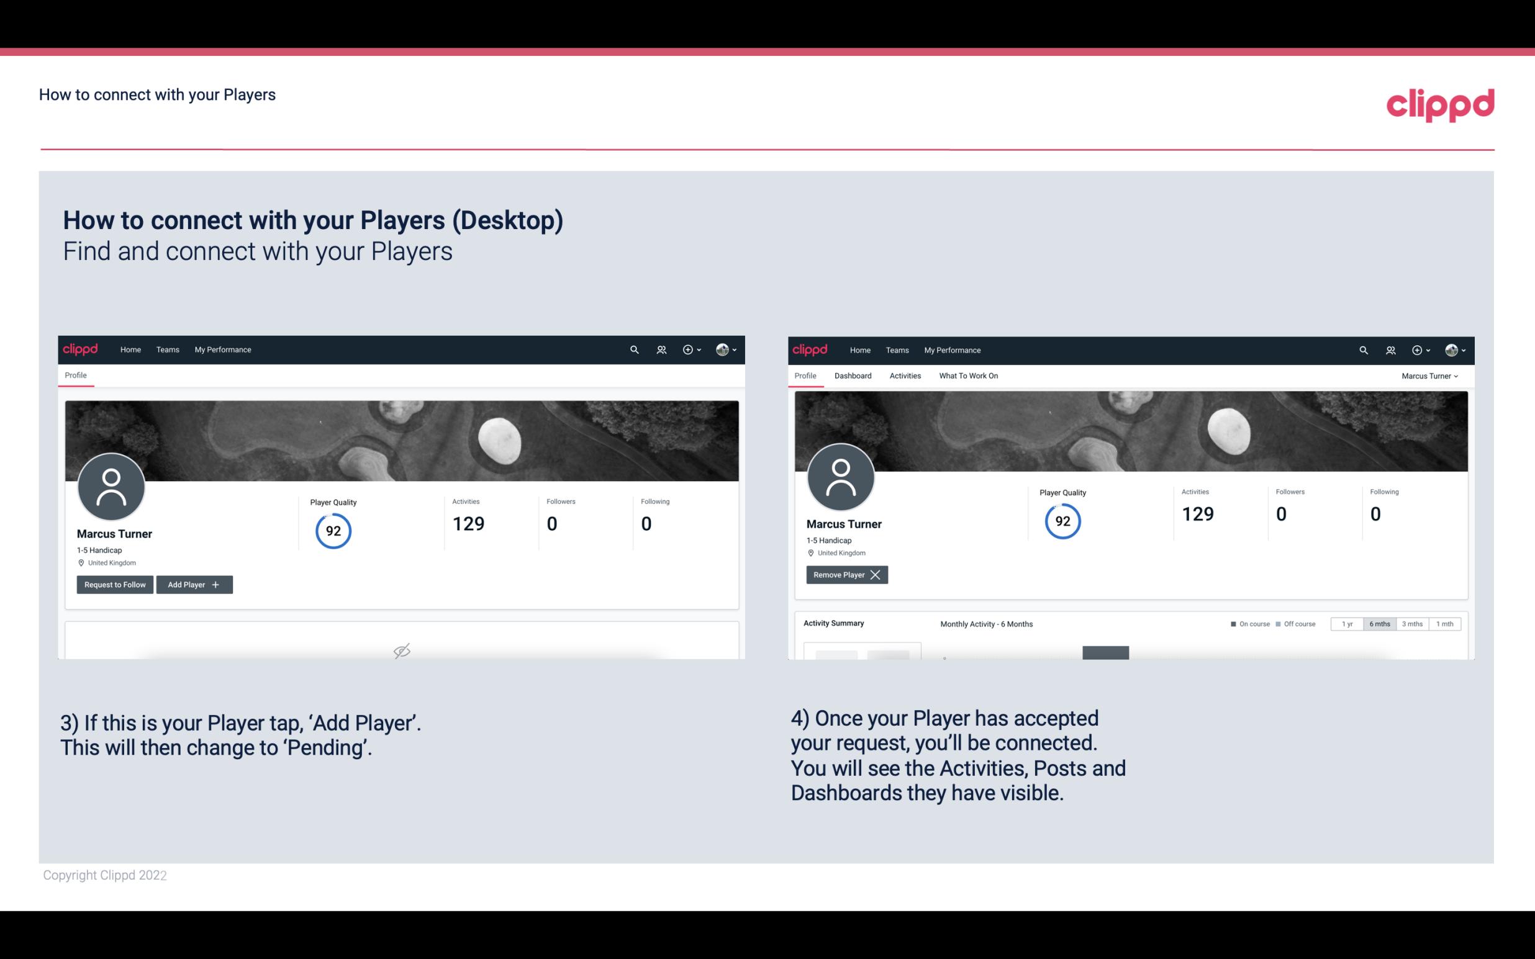Click the search icon in right navbar

click(1362, 350)
